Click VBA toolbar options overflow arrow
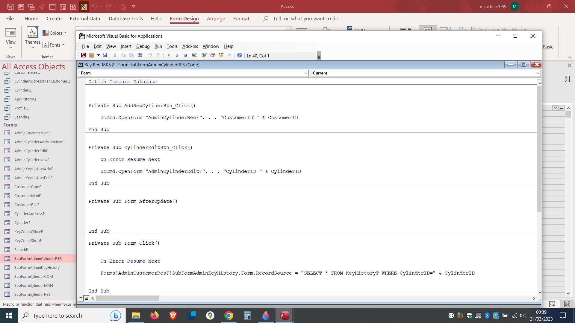Viewport: 575px width, 323px height. pos(319,56)
